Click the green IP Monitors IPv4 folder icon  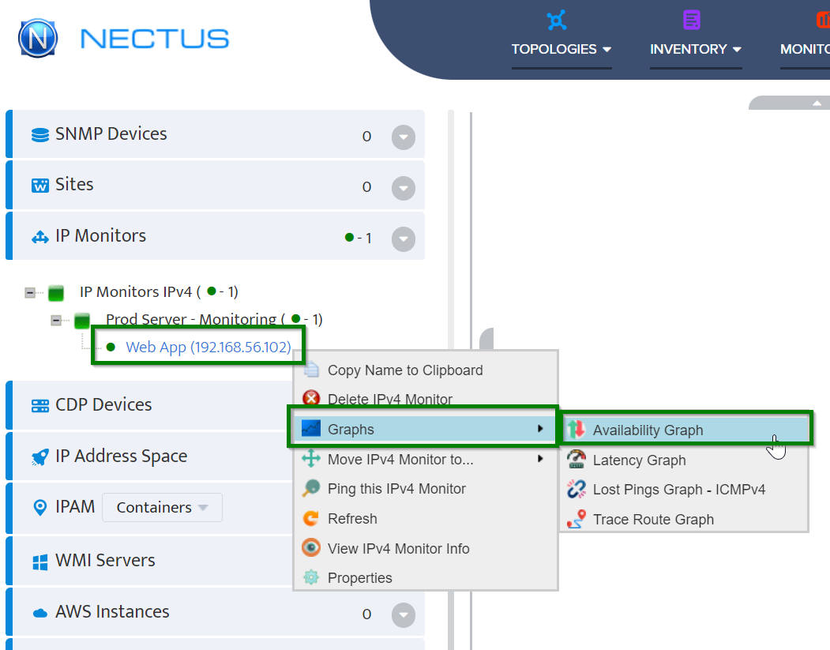point(56,293)
